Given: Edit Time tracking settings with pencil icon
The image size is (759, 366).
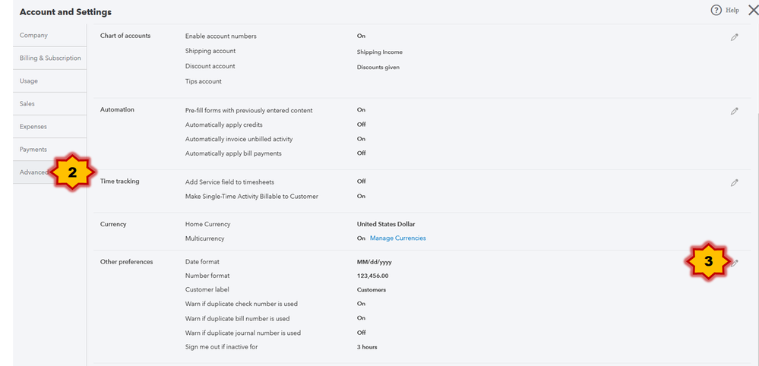Looking at the screenshot, I should point(735,183).
